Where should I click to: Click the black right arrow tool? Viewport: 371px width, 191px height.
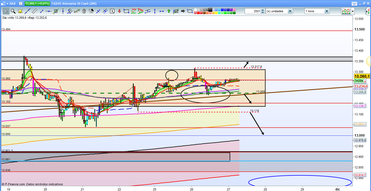(183, 11)
